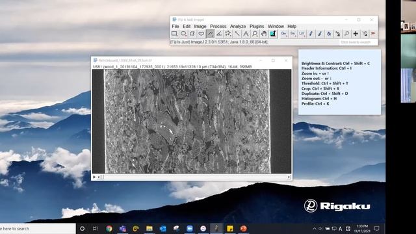Click the Windows taskbar search box
The height and width of the screenshot is (234, 416).
[x=38, y=228]
